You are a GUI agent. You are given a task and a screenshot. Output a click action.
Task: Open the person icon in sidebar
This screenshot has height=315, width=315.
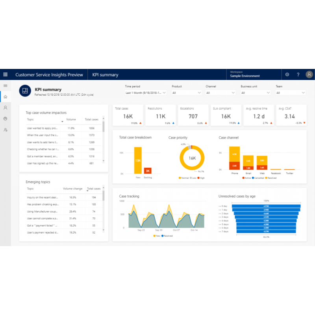tap(6, 107)
